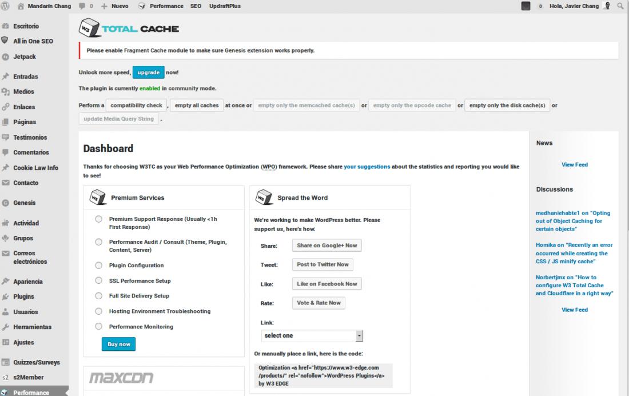Viewport: 629px width, 396px height.
Task: Select SSL Performance Setup radio option
Action: (99, 280)
